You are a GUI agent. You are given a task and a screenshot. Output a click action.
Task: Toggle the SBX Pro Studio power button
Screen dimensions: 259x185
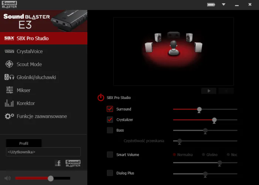pyautogui.click(x=101, y=98)
